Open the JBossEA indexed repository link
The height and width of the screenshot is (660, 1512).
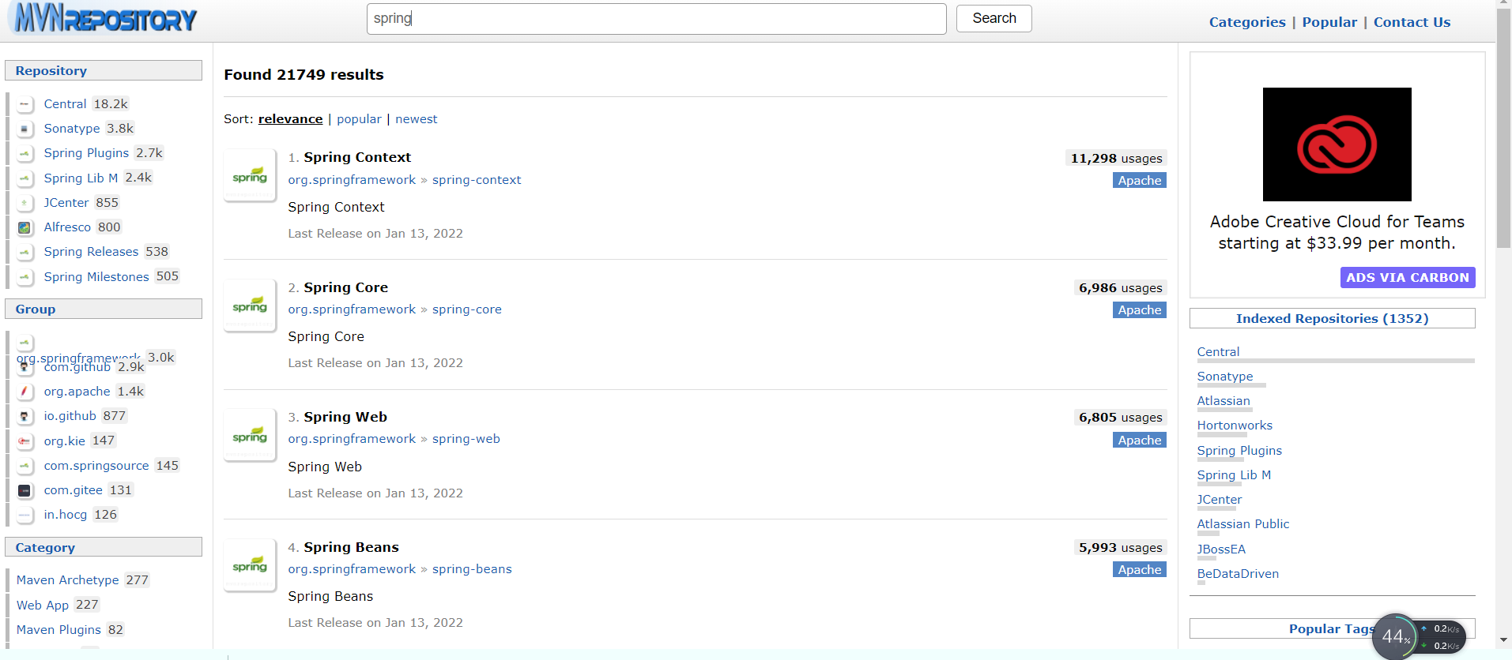coord(1221,549)
